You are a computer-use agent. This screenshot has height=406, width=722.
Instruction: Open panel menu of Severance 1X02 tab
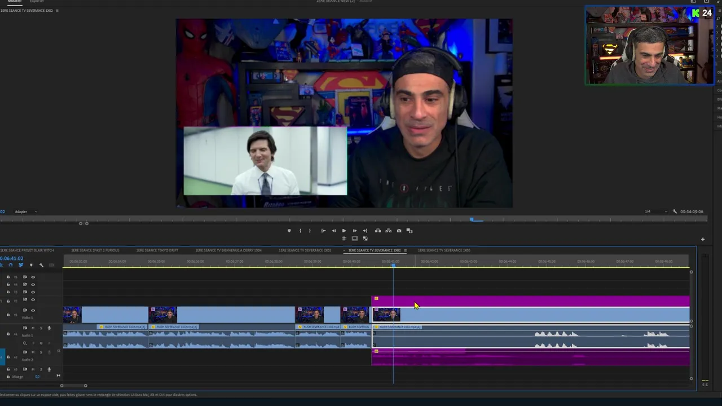pos(405,250)
